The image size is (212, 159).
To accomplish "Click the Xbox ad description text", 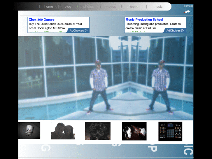I will (55, 26).
